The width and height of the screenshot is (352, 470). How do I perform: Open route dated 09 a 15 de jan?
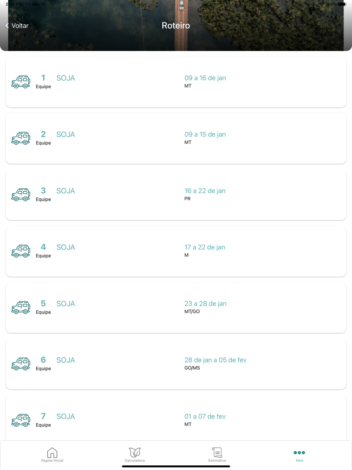click(x=176, y=138)
